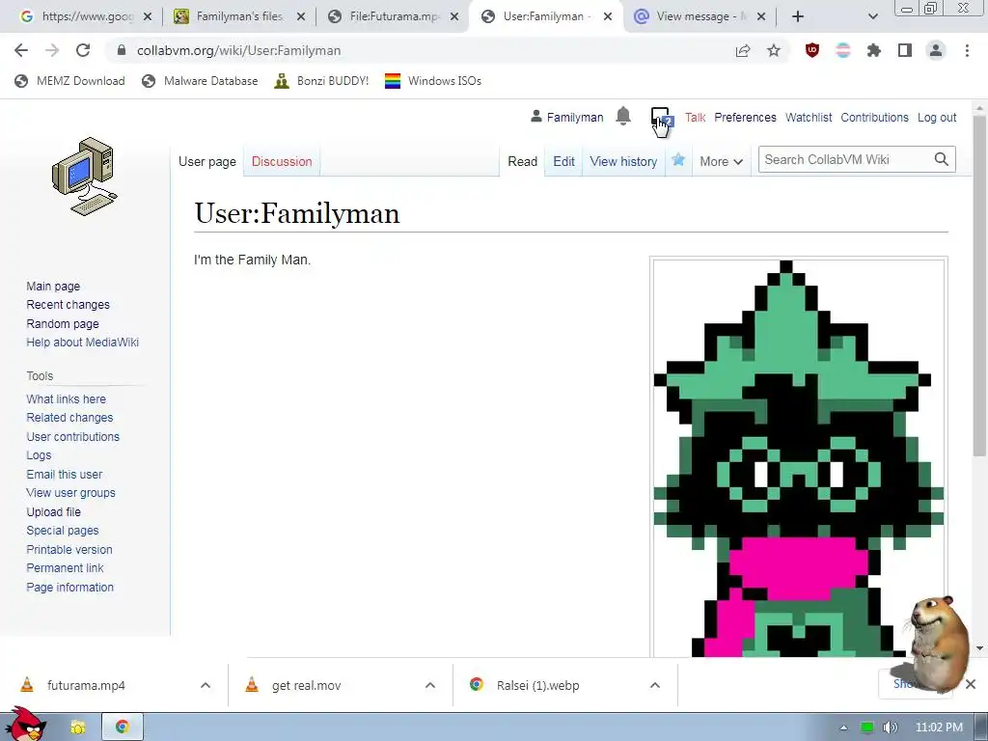The height and width of the screenshot is (741, 988).
Task: Open Familyman user link
Action: pos(575,117)
